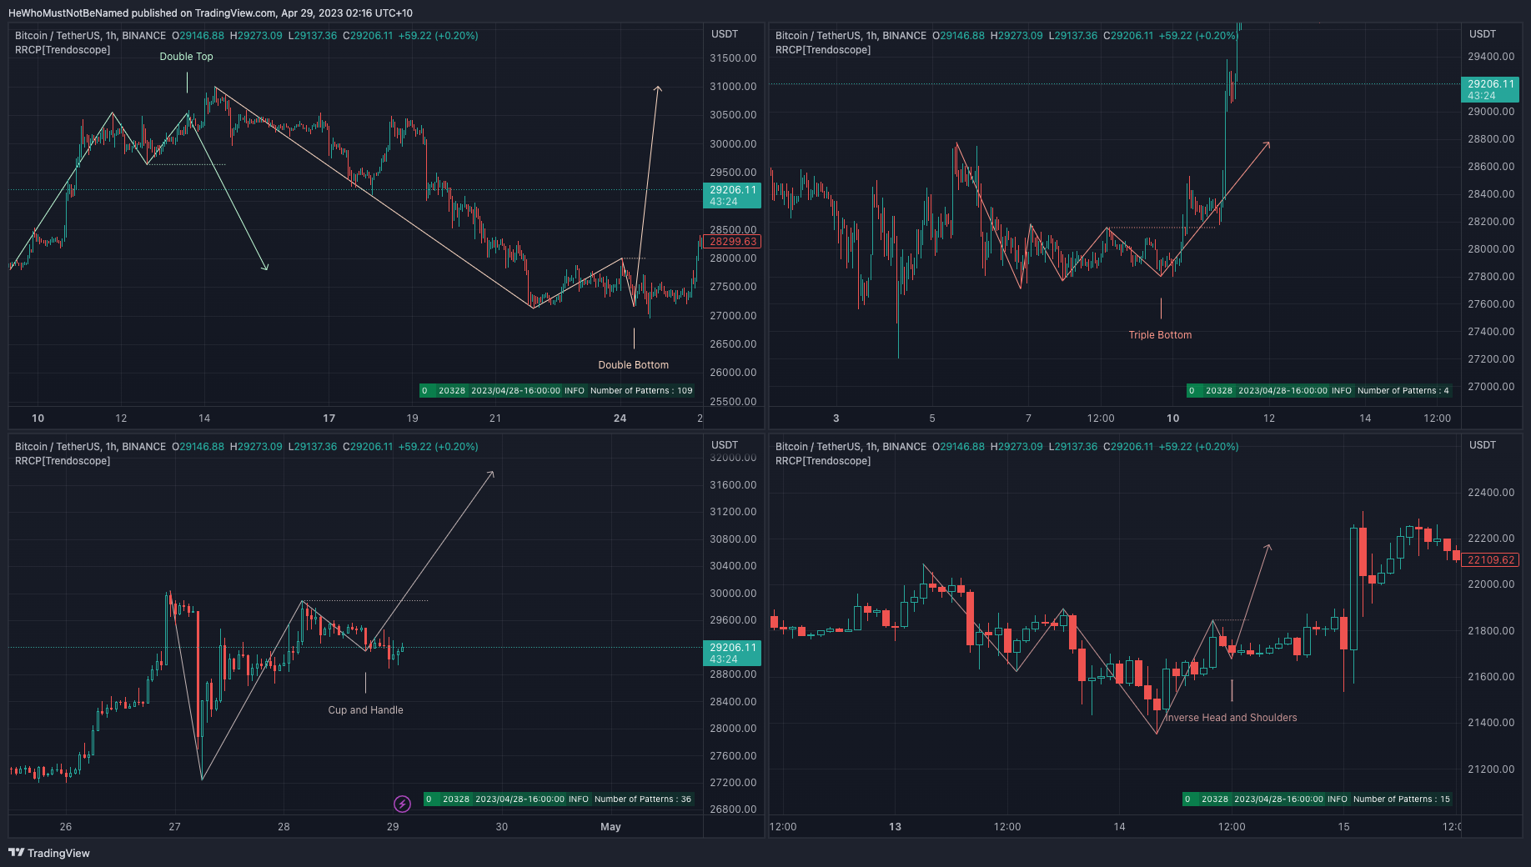This screenshot has height=867, width=1531.
Task: Click the Number of Patterns : 109 cell
Action: 641,390
